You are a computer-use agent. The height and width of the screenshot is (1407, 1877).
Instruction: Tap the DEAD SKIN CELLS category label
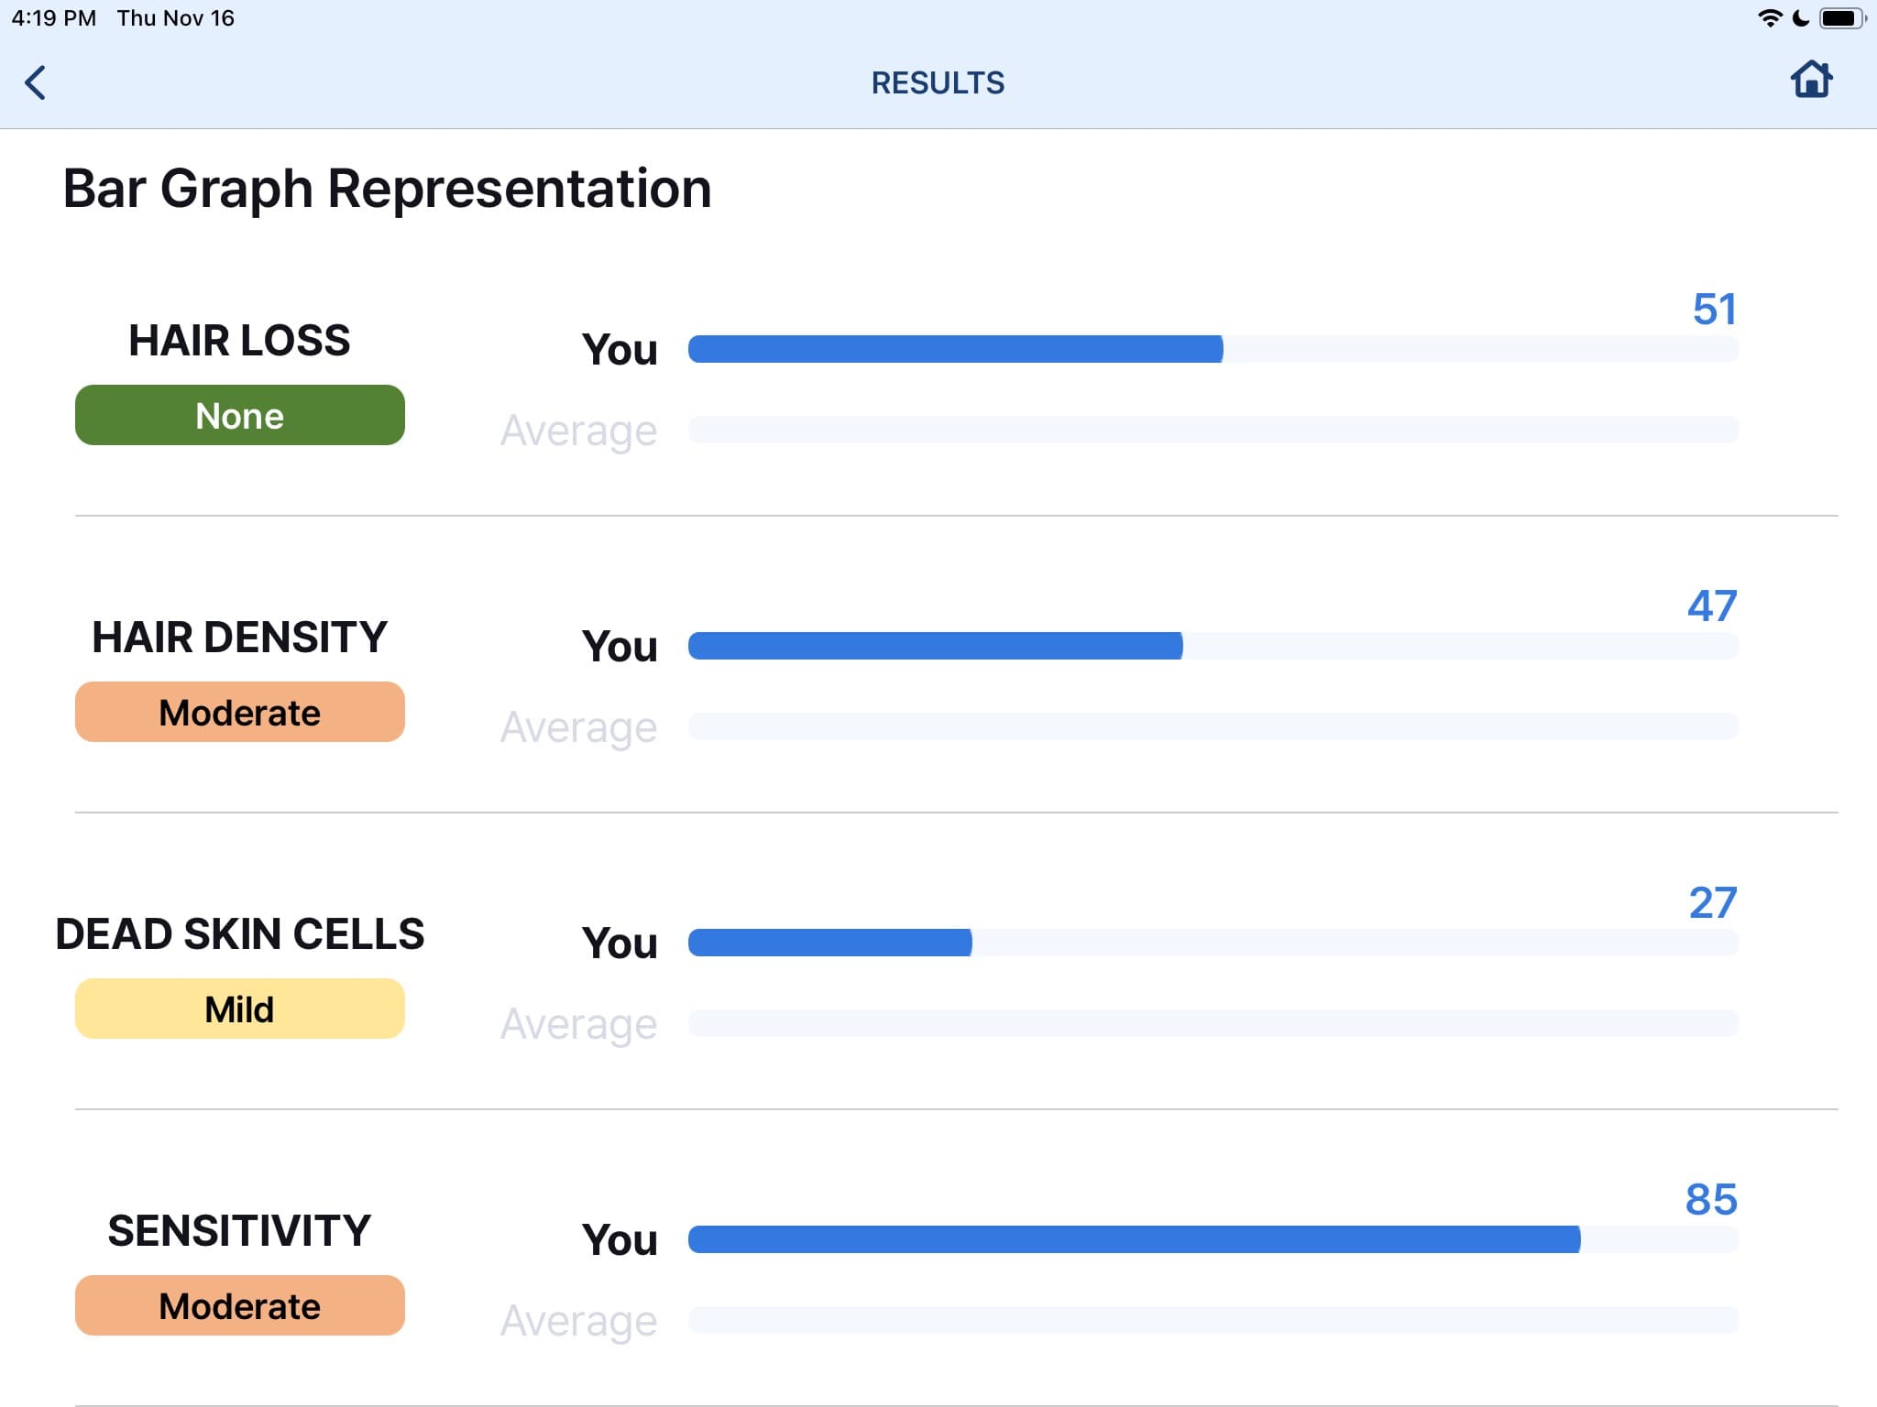(x=239, y=934)
